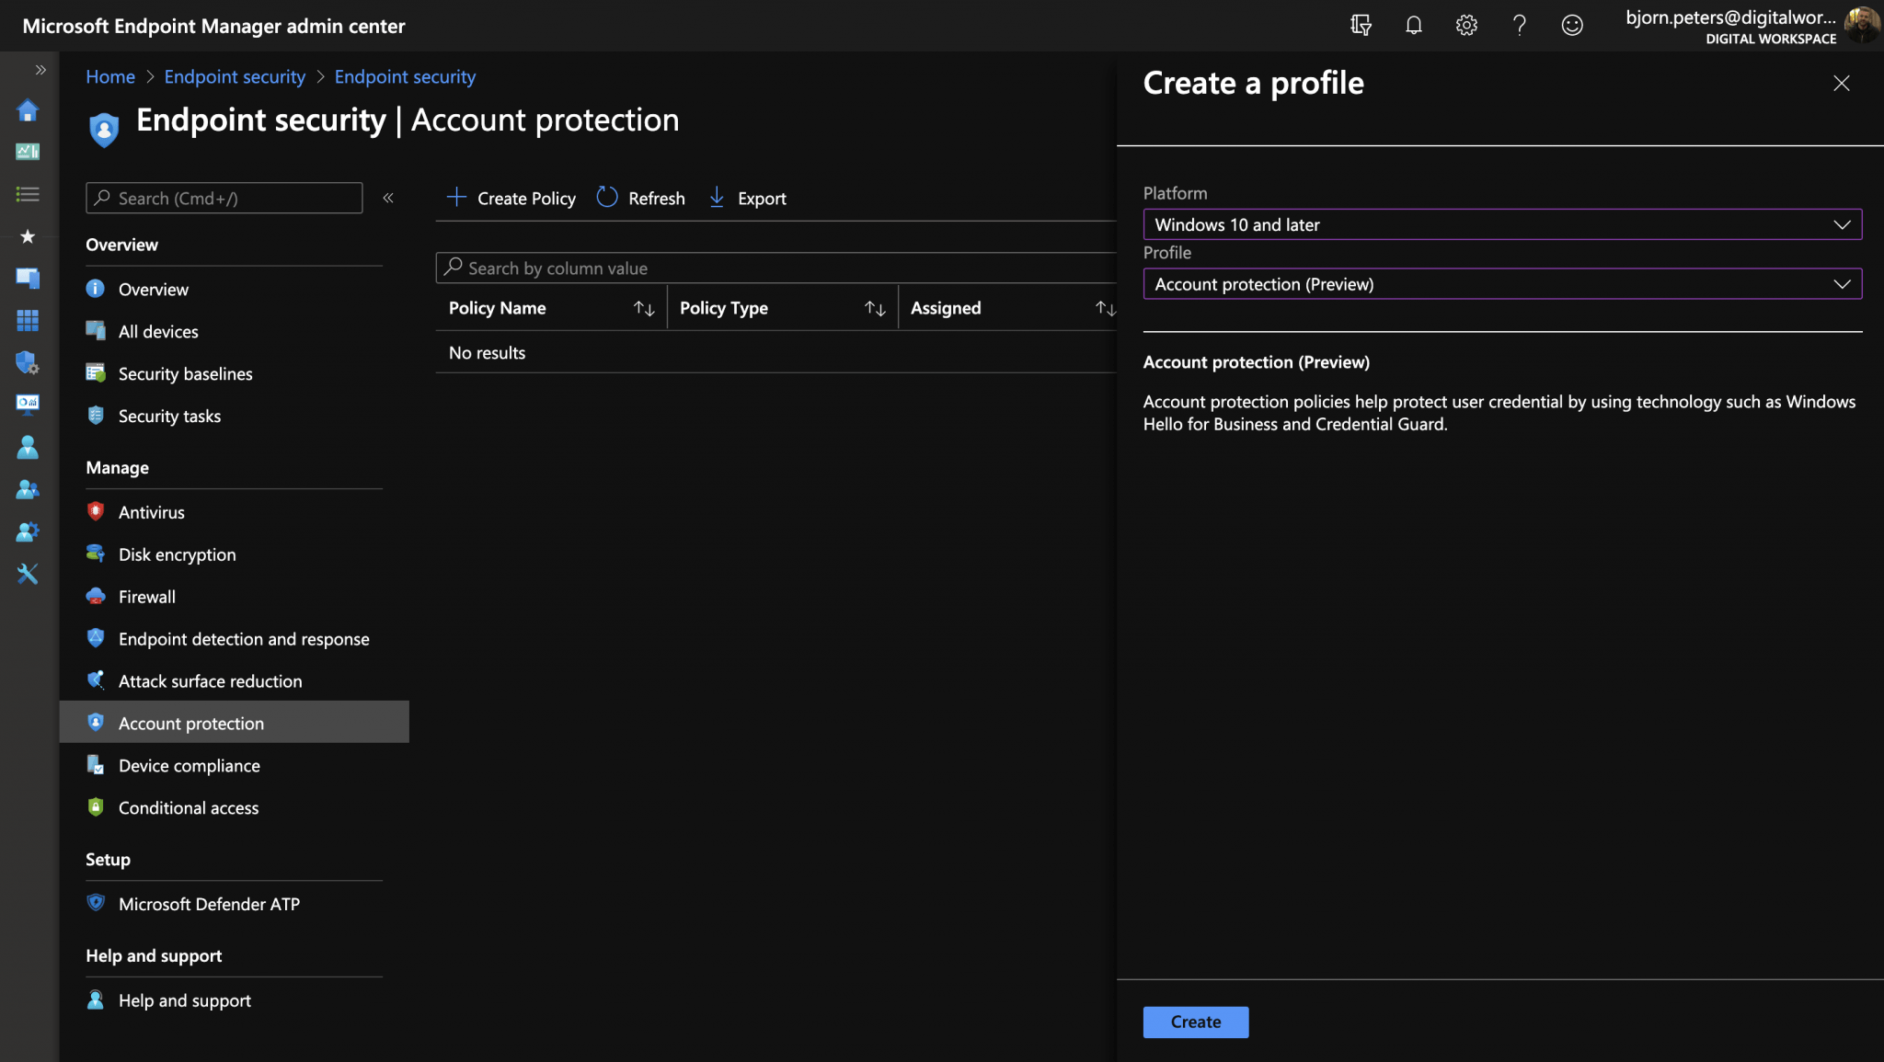Image resolution: width=1884 pixels, height=1062 pixels.
Task: Open the Platform dropdown
Action: point(1502,224)
